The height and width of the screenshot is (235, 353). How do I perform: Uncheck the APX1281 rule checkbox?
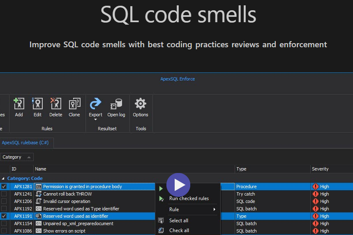pyautogui.click(x=4, y=187)
